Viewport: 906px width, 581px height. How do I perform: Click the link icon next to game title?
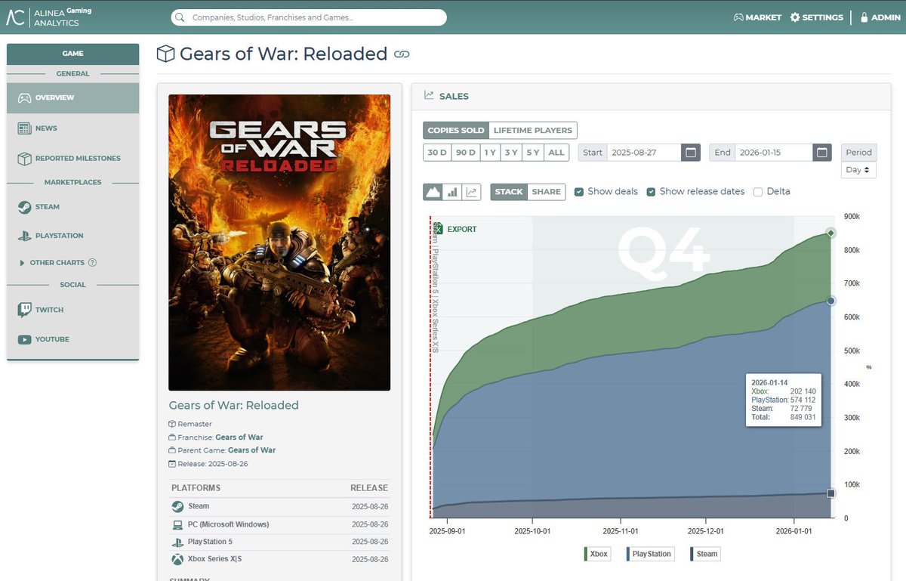(402, 54)
